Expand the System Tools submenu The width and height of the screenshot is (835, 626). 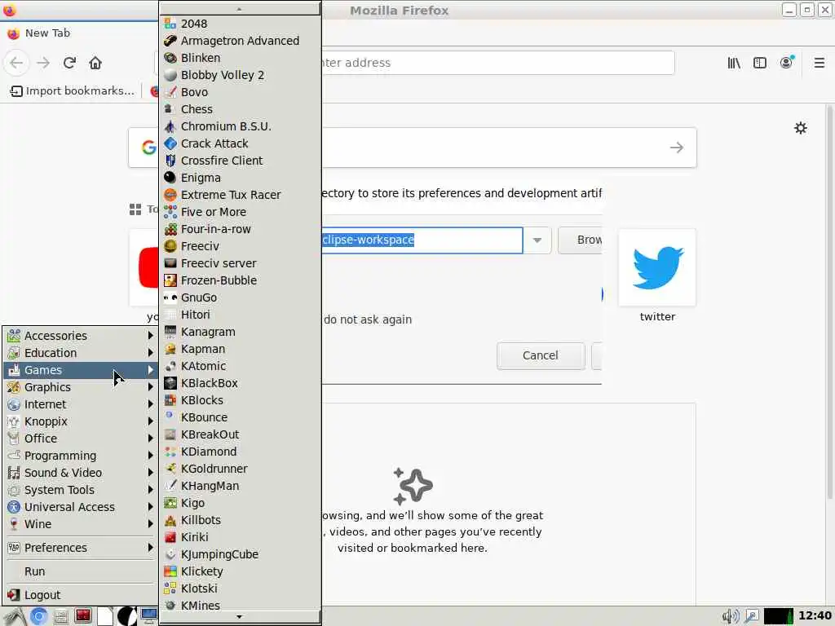point(81,490)
